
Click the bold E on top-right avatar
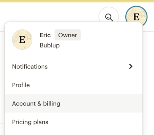[x=136, y=17]
